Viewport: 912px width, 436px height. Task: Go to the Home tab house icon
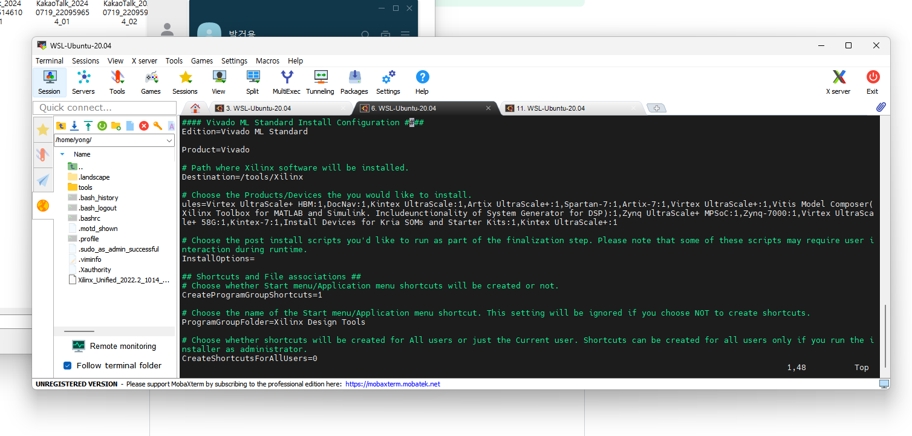(x=195, y=108)
